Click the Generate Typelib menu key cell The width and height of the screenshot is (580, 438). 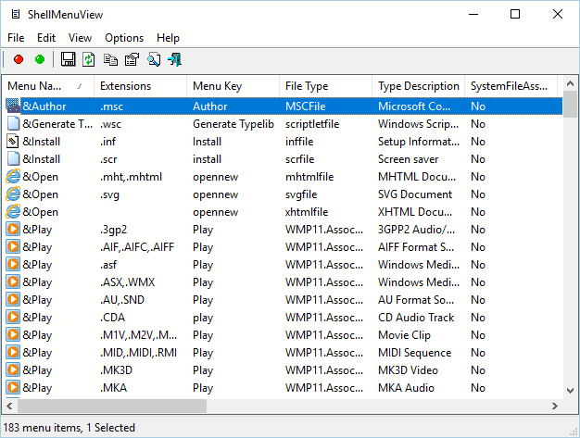233,124
